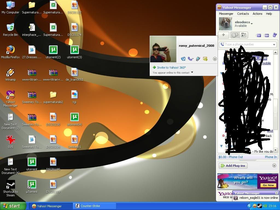Click the Steam icon in system tray

pyautogui.click(x=260, y=206)
